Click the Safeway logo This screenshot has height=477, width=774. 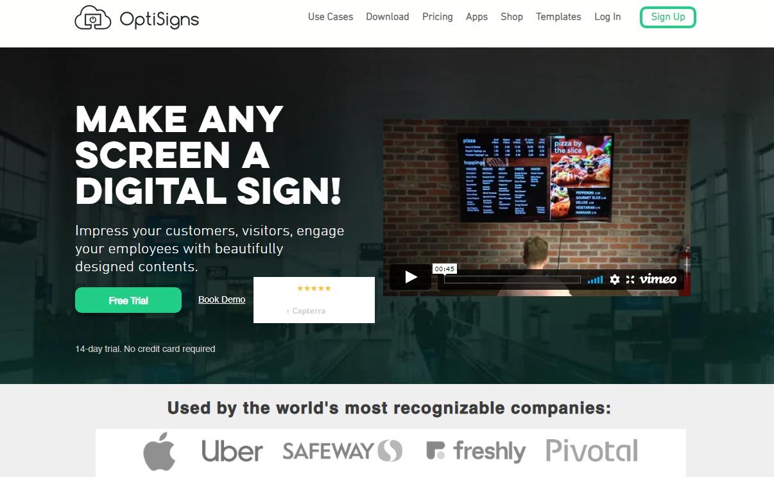(x=342, y=451)
